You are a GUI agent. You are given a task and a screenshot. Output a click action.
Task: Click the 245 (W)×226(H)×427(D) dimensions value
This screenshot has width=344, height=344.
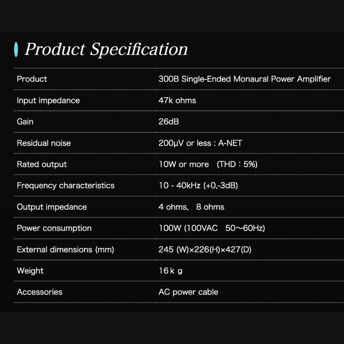click(205, 250)
